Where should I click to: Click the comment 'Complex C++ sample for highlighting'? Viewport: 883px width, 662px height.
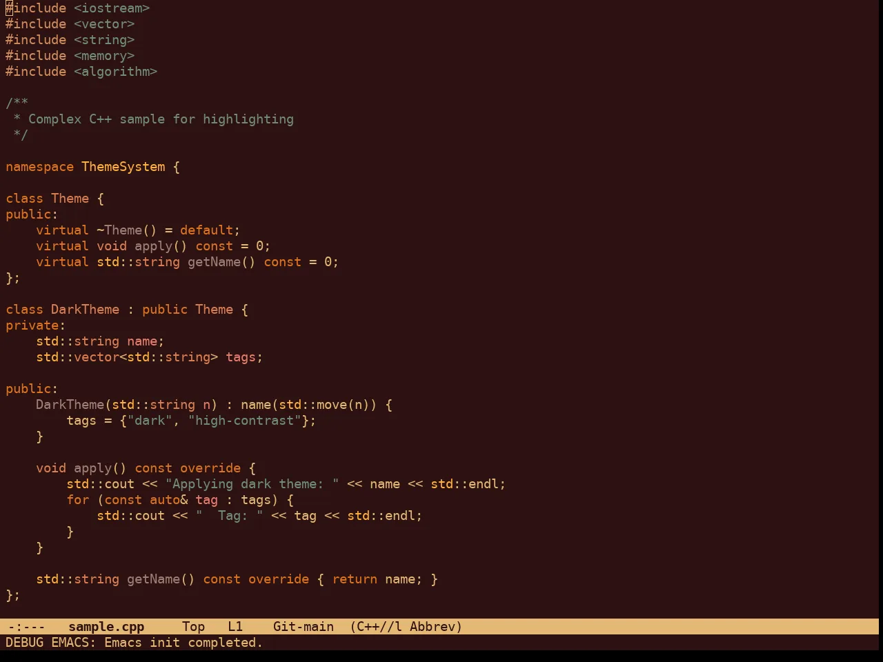pyautogui.click(x=161, y=119)
